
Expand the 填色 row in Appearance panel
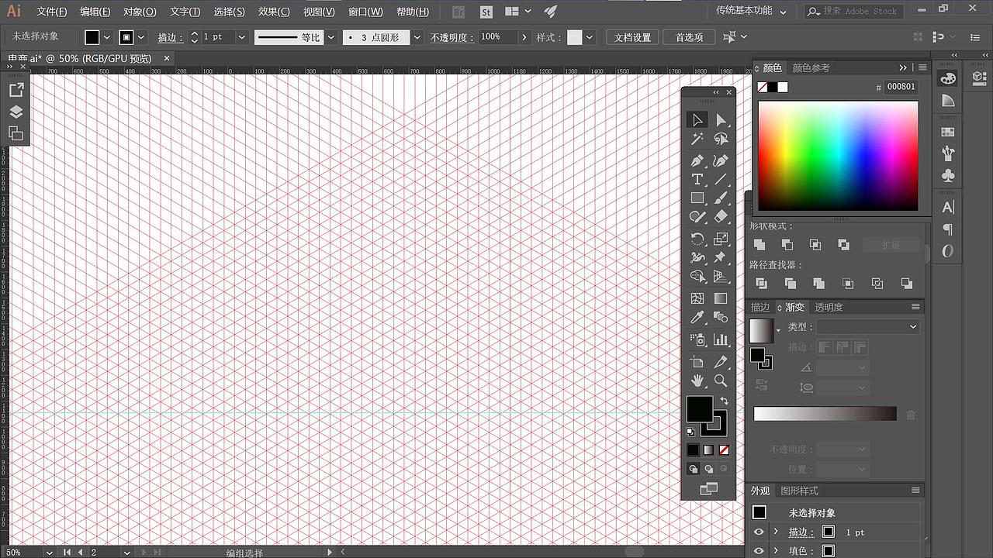[776, 551]
